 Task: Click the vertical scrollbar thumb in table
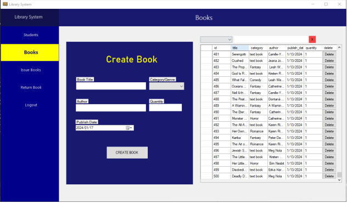(339, 175)
